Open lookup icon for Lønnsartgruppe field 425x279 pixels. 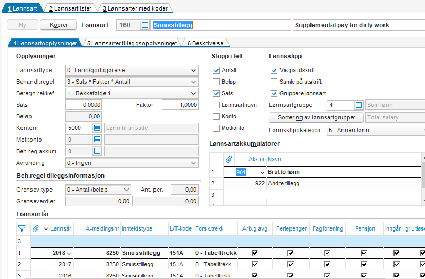[359, 105]
